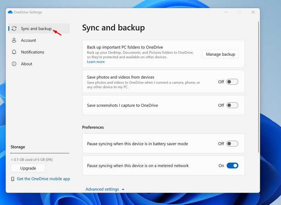Click the About info circle icon
Viewport: 281px width, 205px height.
14,64
